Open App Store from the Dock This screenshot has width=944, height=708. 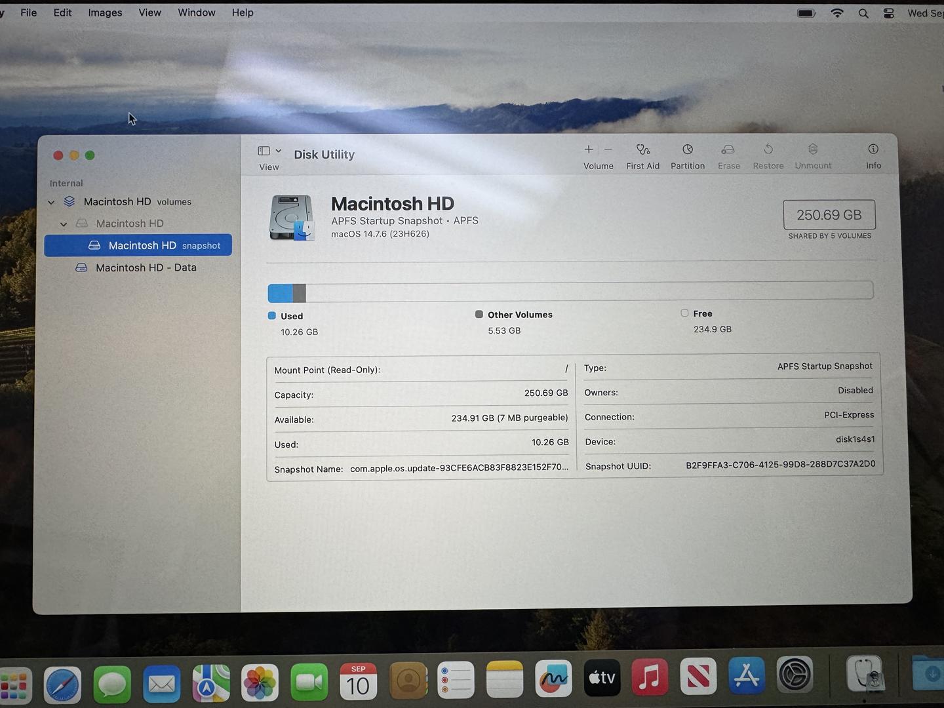point(747,676)
